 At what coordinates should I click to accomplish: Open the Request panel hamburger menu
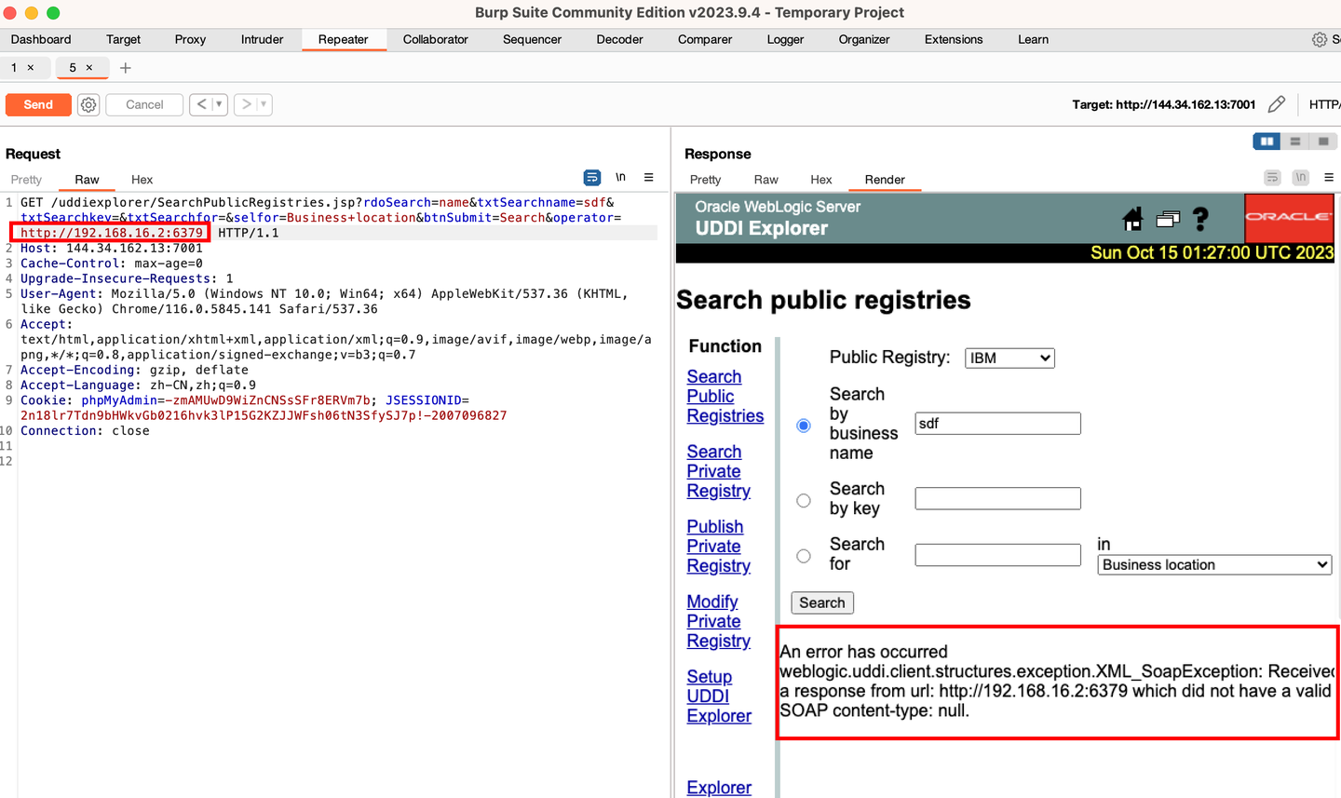pyautogui.click(x=649, y=177)
